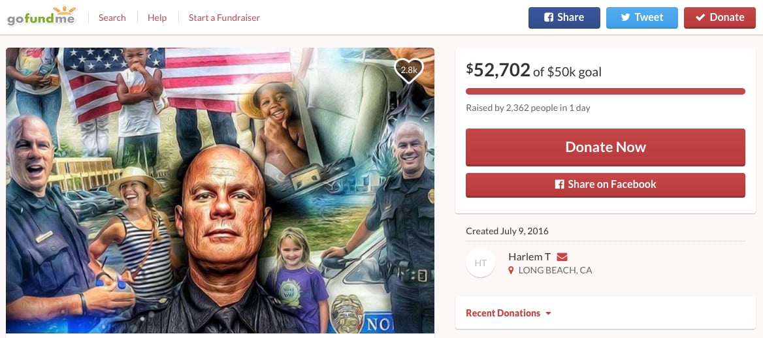Click the checkmark icon in the top Donate button
This screenshot has height=338, width=763.
point(700,18)
